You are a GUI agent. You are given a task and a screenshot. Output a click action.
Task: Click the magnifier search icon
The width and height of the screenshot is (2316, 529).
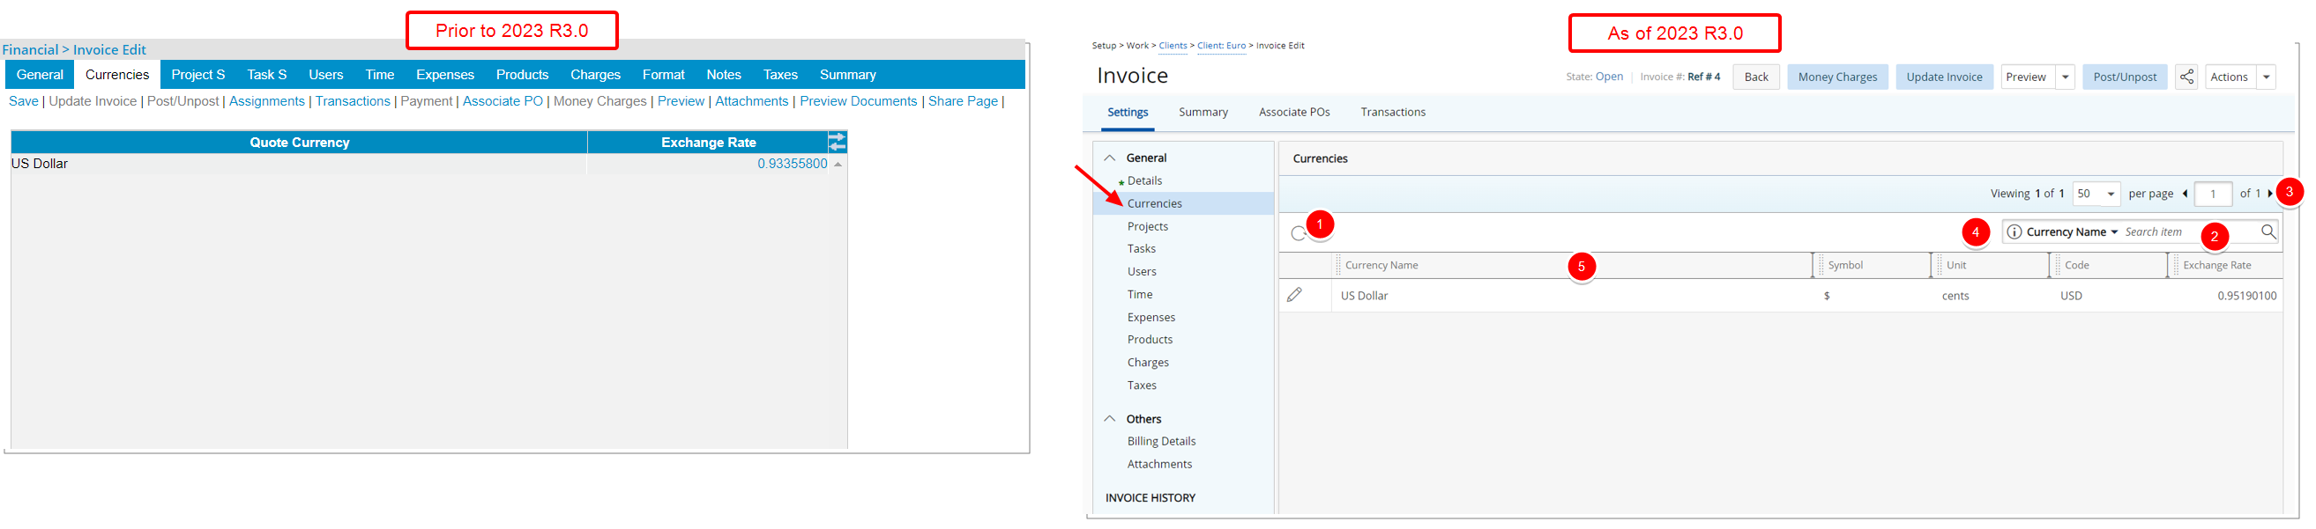(2268, 231)
